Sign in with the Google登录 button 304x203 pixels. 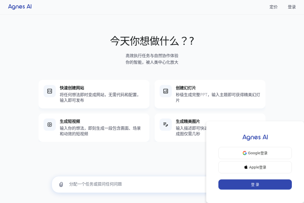coord(255,153)
